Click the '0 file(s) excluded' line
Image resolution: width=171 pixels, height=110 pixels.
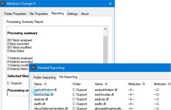(18, 44)
